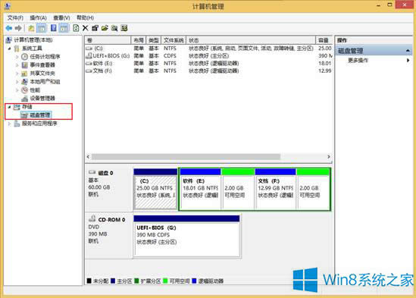This screenshot has width=416, height=298.
Task: Collapse 磁盘管理 section arrow in 操作 pane
Action: (408, 51)
